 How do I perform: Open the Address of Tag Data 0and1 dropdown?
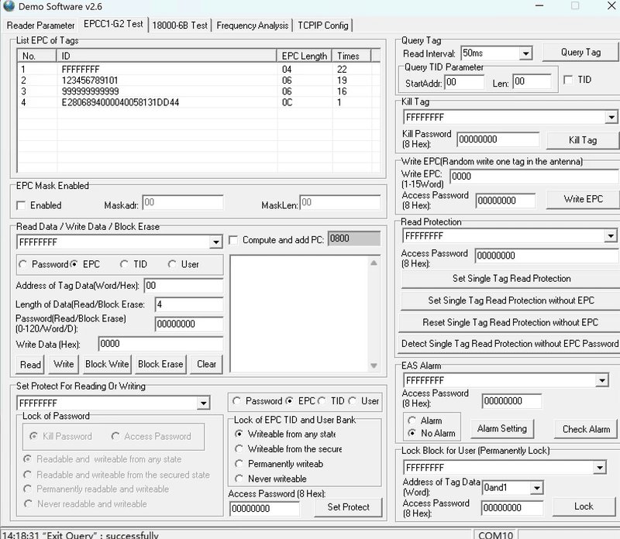click(536, 488)
